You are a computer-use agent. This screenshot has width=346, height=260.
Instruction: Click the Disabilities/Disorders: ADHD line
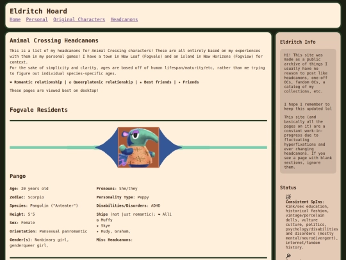click(x=128, y=205)
